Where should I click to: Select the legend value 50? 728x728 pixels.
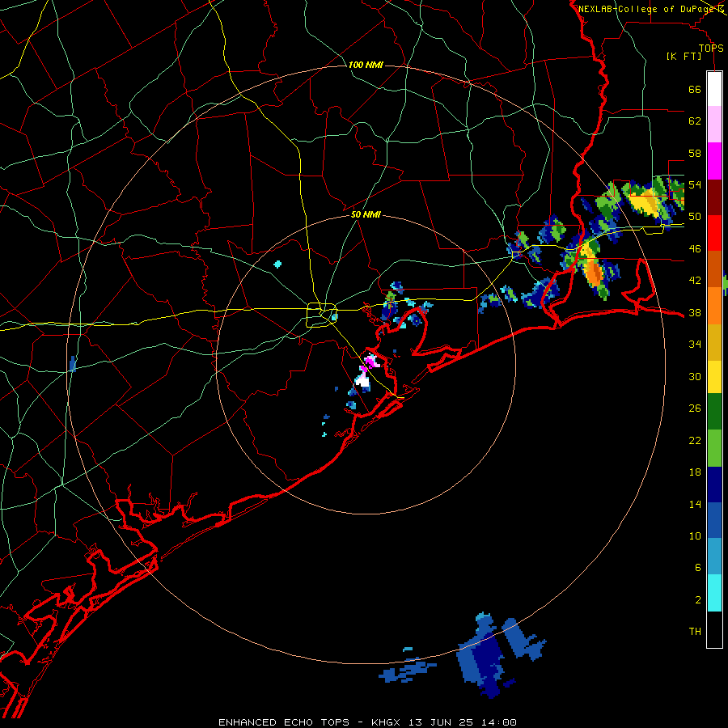pos(695,217)
